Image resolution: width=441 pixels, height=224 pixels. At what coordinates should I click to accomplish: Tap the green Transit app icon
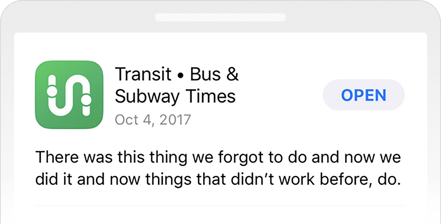pos(69,95)
